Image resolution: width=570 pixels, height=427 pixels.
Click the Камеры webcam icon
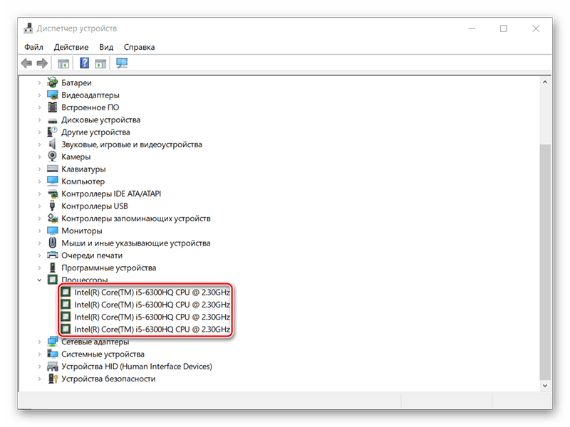[52, 156]
